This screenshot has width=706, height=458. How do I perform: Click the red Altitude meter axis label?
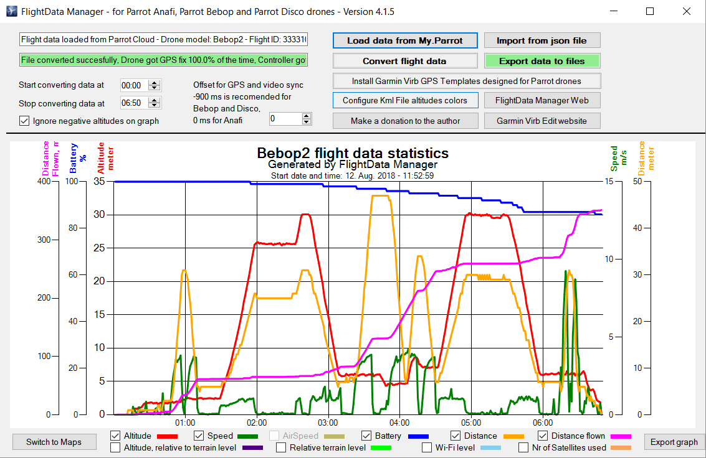(x=106, y=158)
